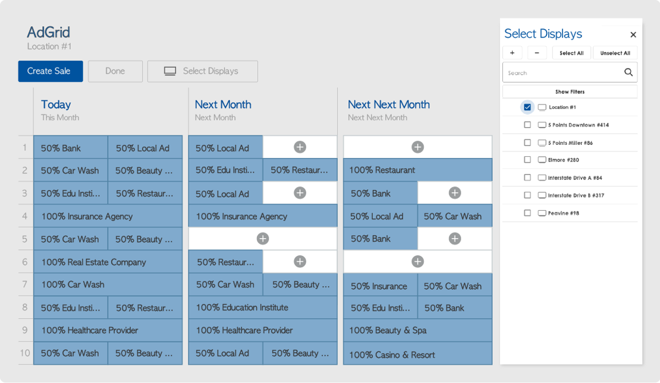
Task: Collapse all with the minus button
Action: coord(537,53)
